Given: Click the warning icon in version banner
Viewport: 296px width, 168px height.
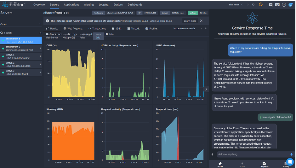Looking at the screenshot, I should tap(47, 21).
